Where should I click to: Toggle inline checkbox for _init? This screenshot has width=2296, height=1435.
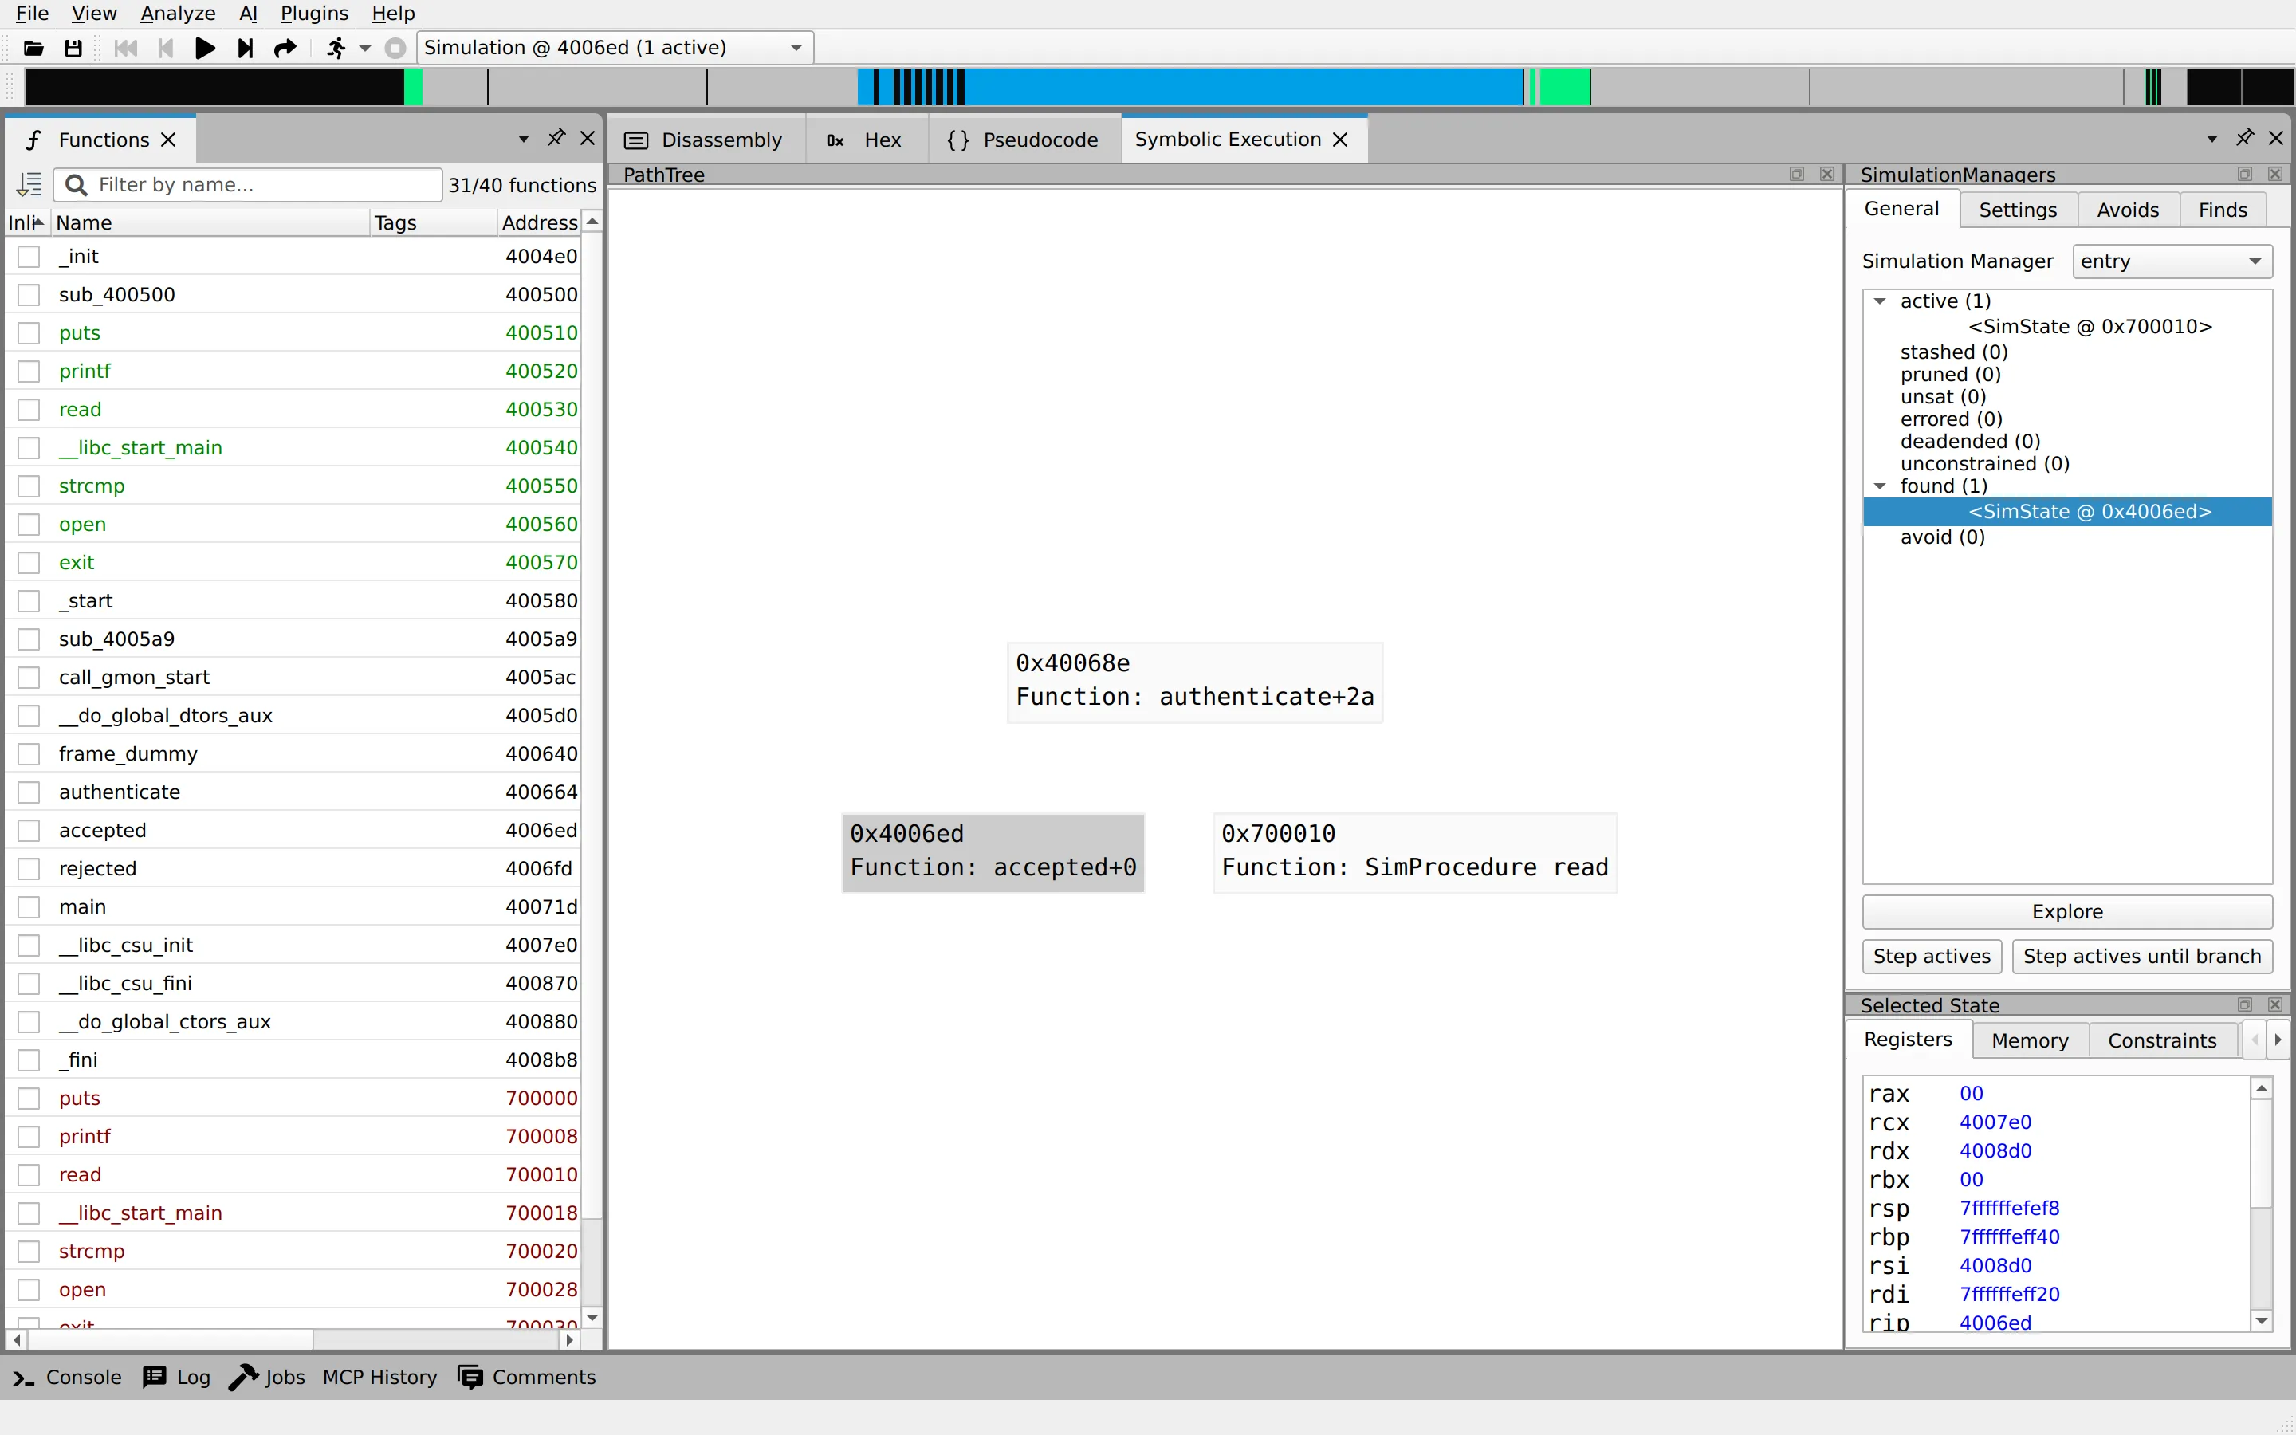tap(29, 256)
